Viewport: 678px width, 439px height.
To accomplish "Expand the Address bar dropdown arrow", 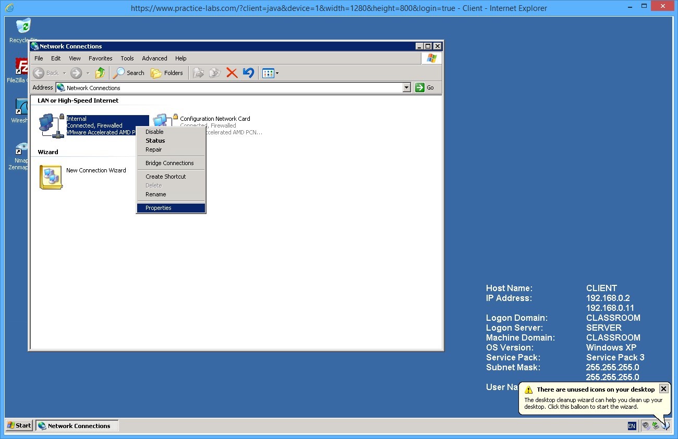I will pos(407,87).
